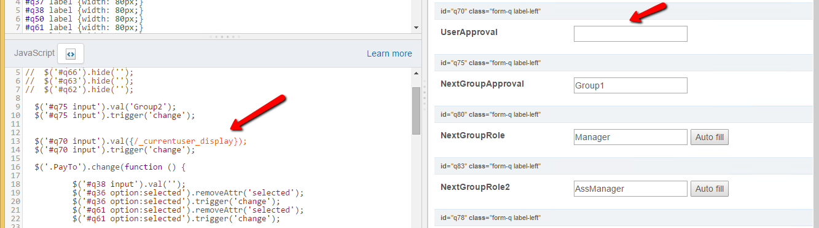Click the NextGroupRole field containing Manager
The width and height of the screenshot is (819, 228).
click(x=630, y=137)
